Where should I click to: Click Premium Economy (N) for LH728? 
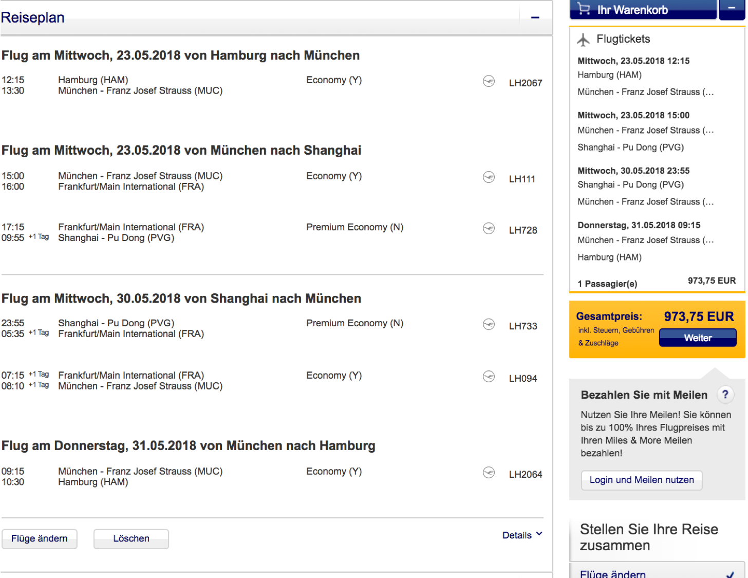[x=355, y=227]
